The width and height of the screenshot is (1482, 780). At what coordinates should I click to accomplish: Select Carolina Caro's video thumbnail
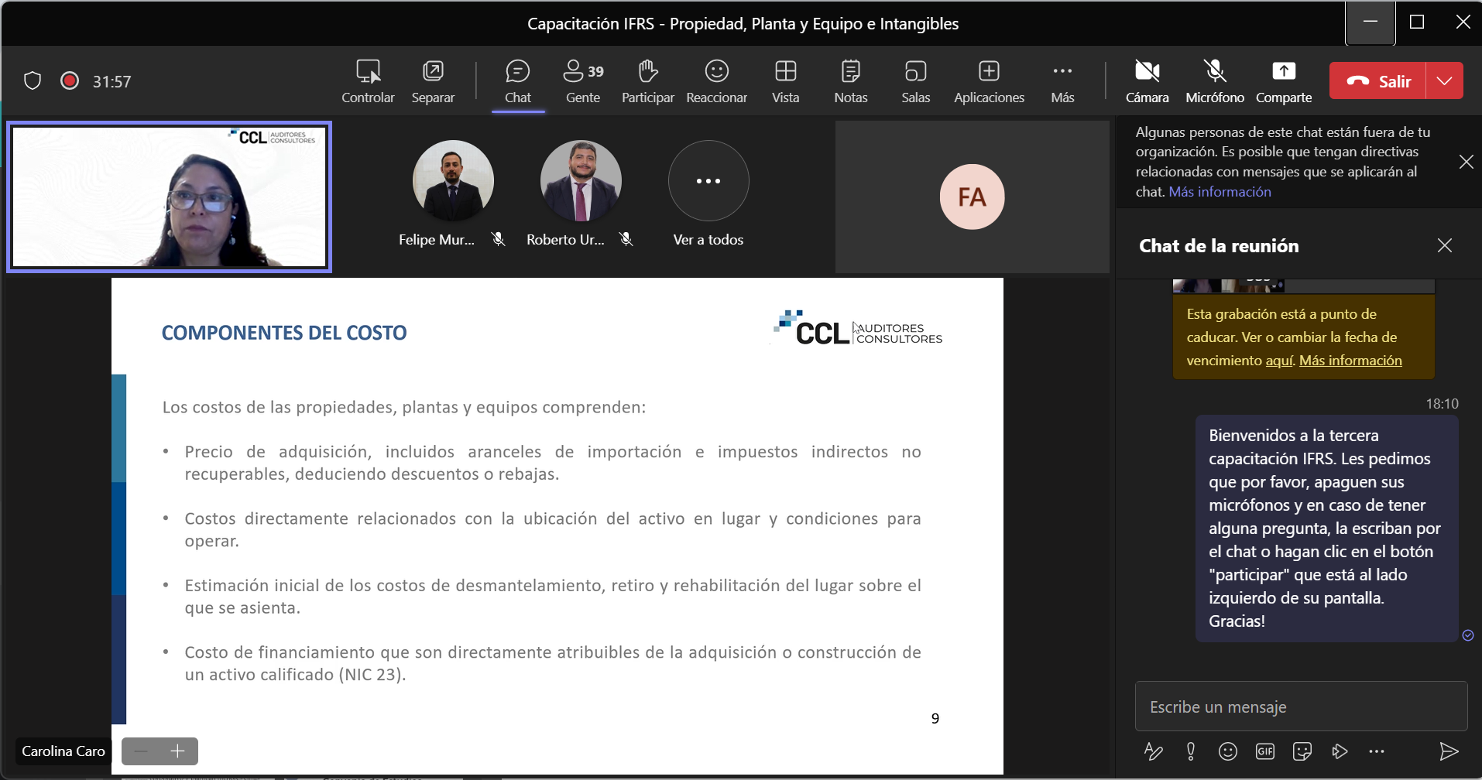169,197
